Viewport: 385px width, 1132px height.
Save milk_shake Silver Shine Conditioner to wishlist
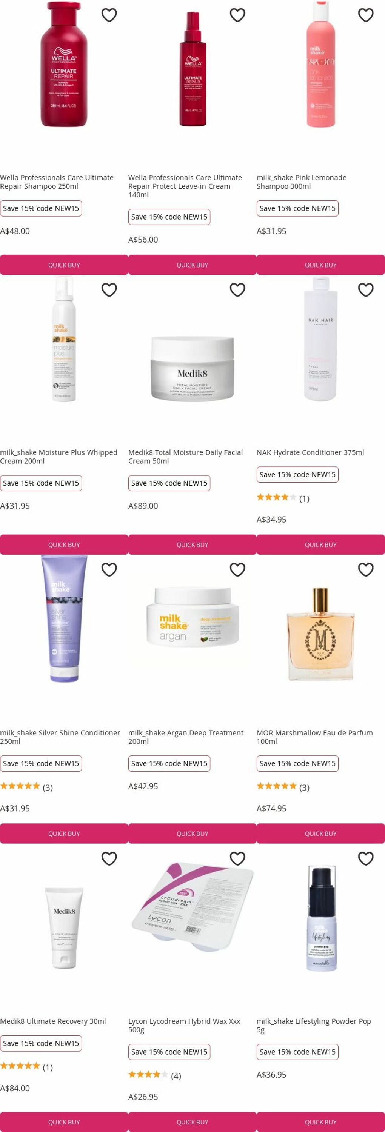click(109, 569)
